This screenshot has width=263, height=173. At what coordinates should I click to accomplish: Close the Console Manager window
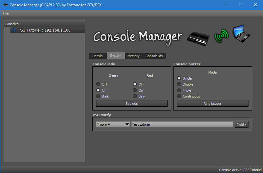(x=255, y=5)
